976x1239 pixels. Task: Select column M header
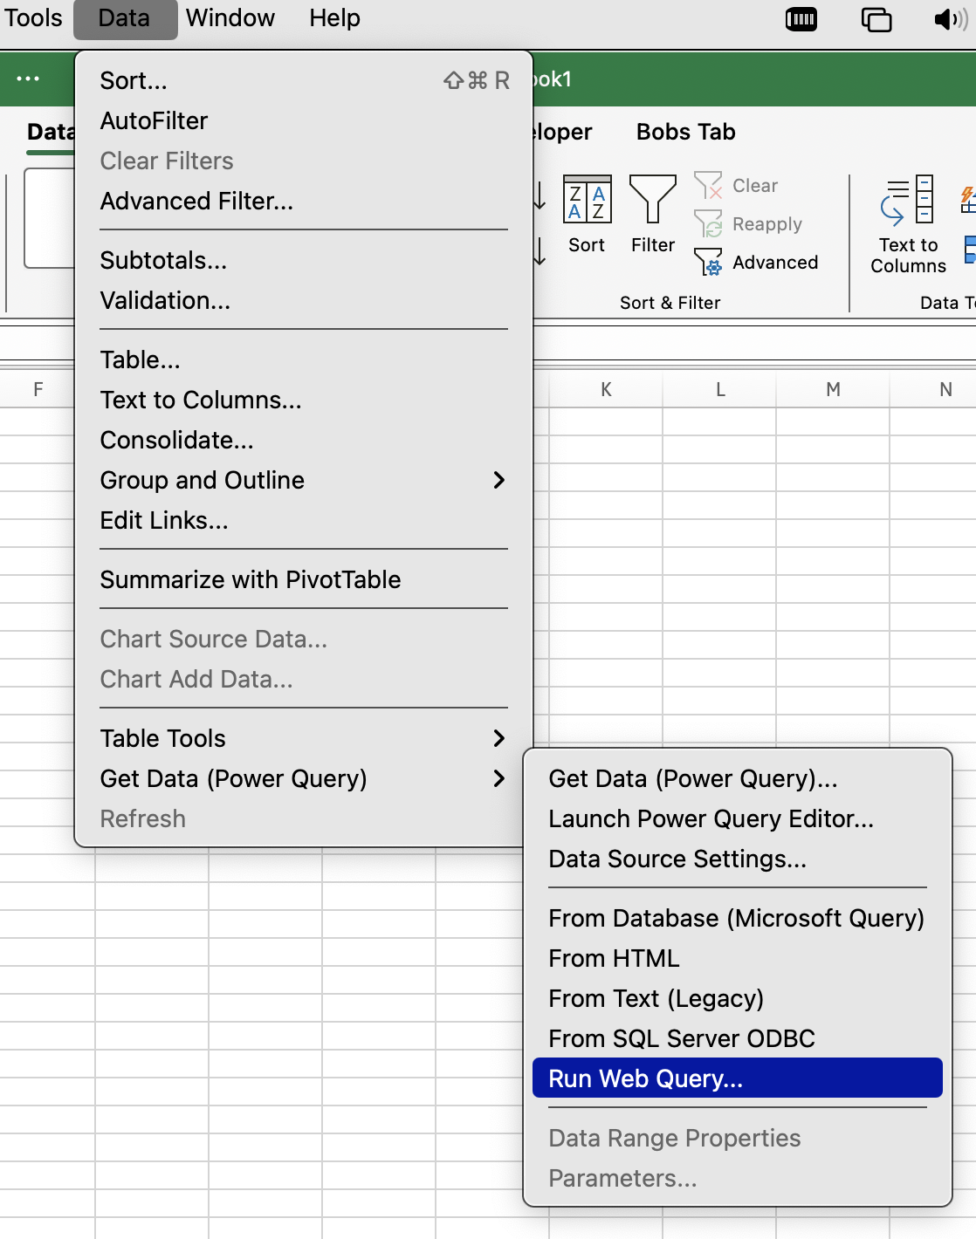[834, 389]
